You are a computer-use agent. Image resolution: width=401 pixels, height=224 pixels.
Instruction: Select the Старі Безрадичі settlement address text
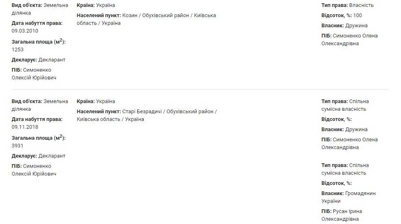point(147,115)
